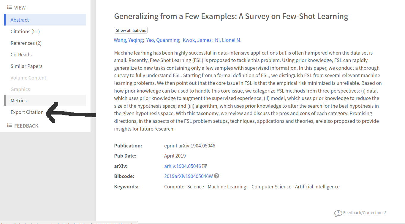The height and width of the screenshot is (224, 405).
Task: Open the Citations (51) list
Action: coord(25,31)
